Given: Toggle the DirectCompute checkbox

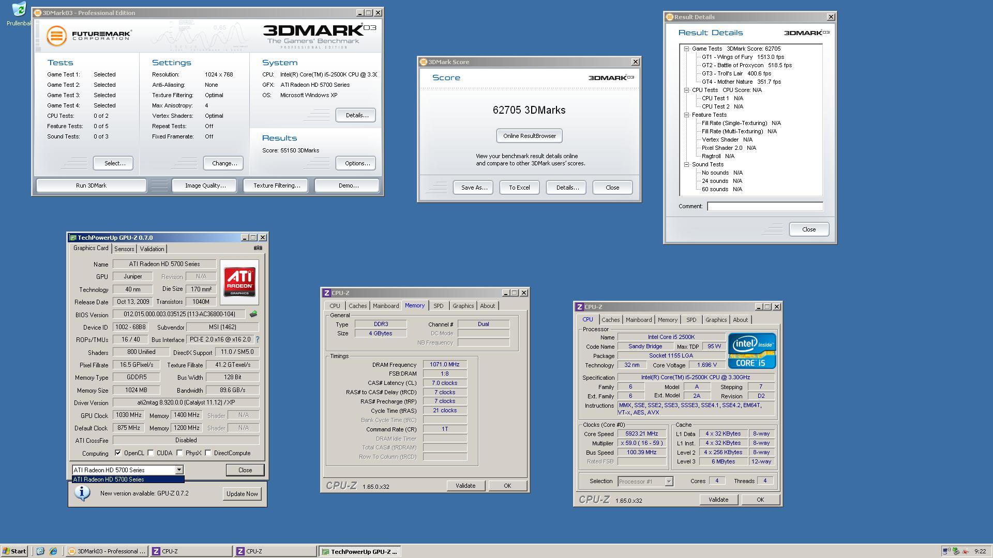Looking at the screenshot, I should pos(208,453).
